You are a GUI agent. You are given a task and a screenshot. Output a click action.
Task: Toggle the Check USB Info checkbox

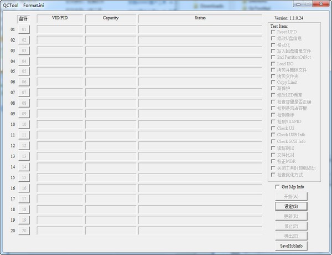[x=273, y=135]
